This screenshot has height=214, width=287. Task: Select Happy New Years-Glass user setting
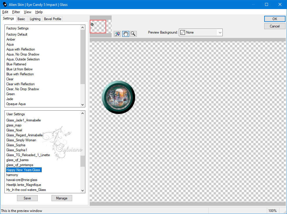[x=24, y=170]
